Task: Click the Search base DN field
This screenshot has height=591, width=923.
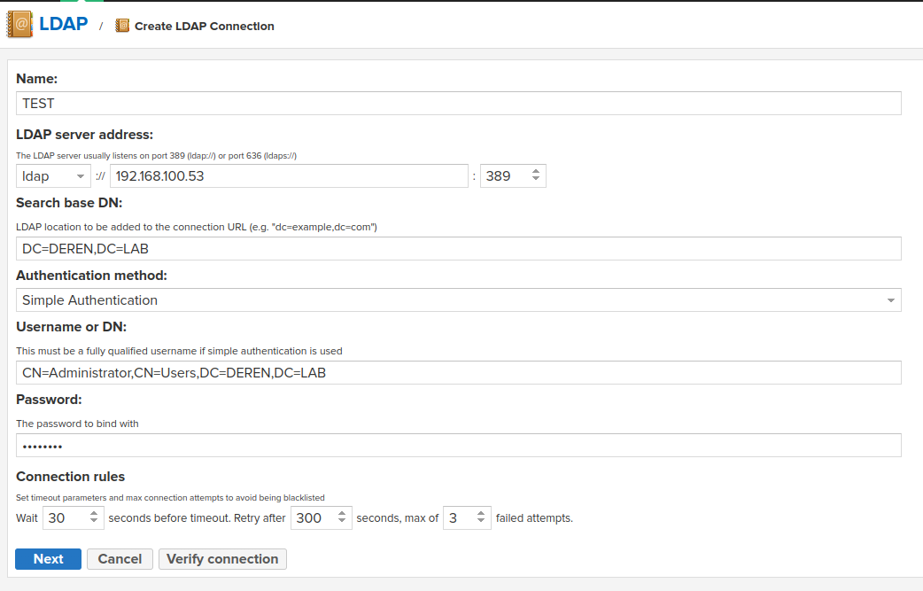Action: tap(459, 249)
